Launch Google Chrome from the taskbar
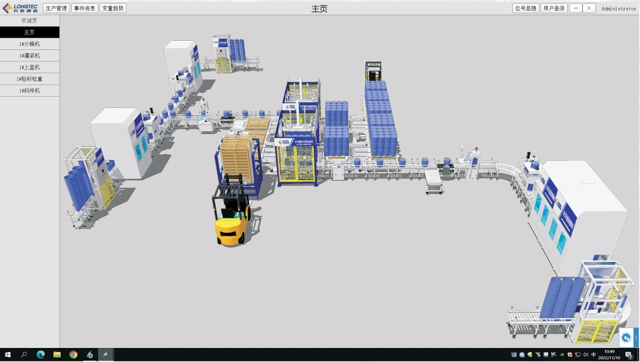640x362 pixels. click(x=73, y=355)
